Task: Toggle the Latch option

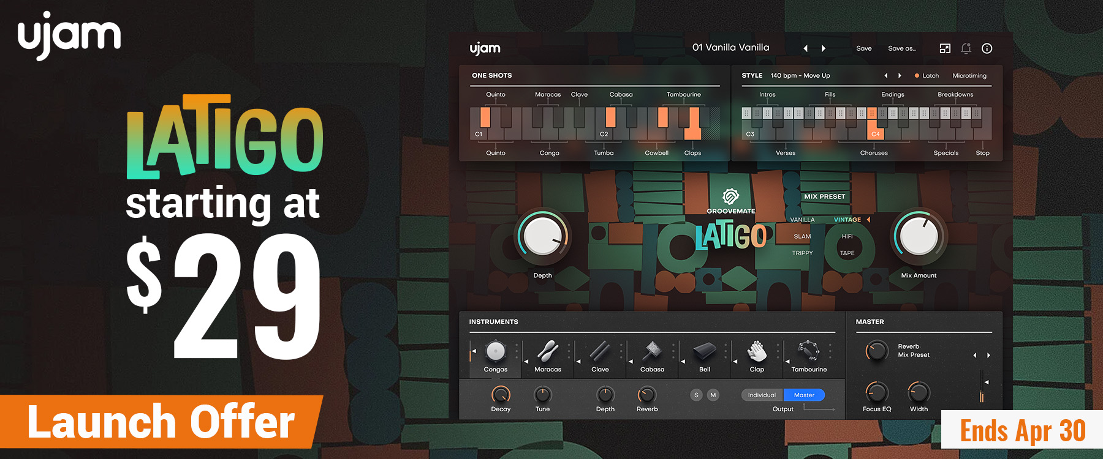Action: 927,76
